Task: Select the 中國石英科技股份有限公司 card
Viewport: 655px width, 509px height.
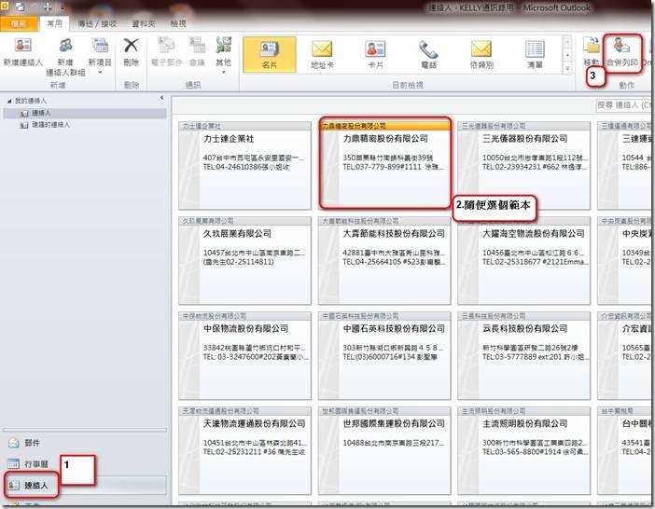Action: pyautogui.click(x=384, y=356)
